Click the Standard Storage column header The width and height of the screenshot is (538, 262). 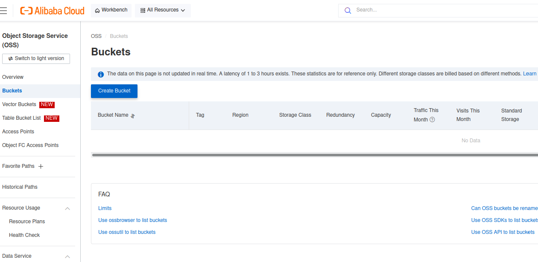click(512, 115)
